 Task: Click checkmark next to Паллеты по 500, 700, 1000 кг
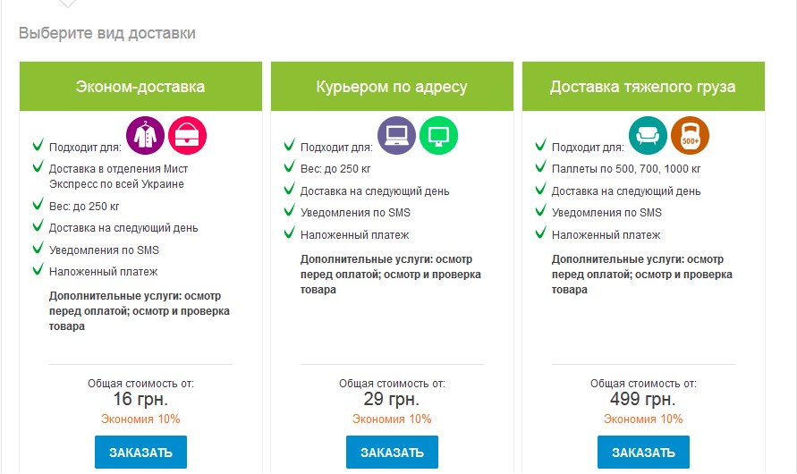point(541,166)
